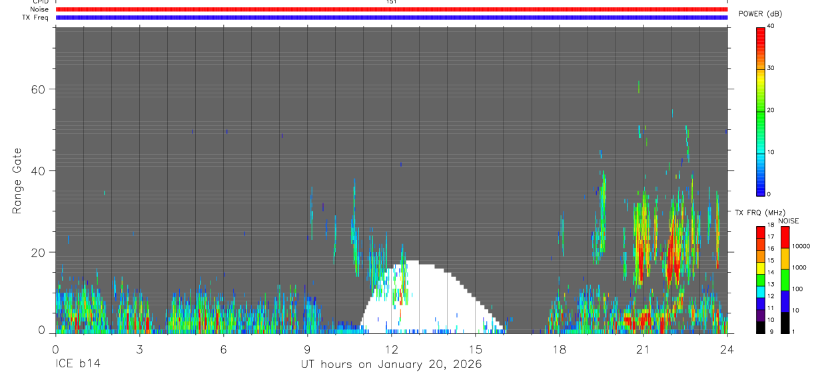Viewport: 818px width, 378px height.
Task: Click the 3 tick on the UT hours axis
Action: 139,349
